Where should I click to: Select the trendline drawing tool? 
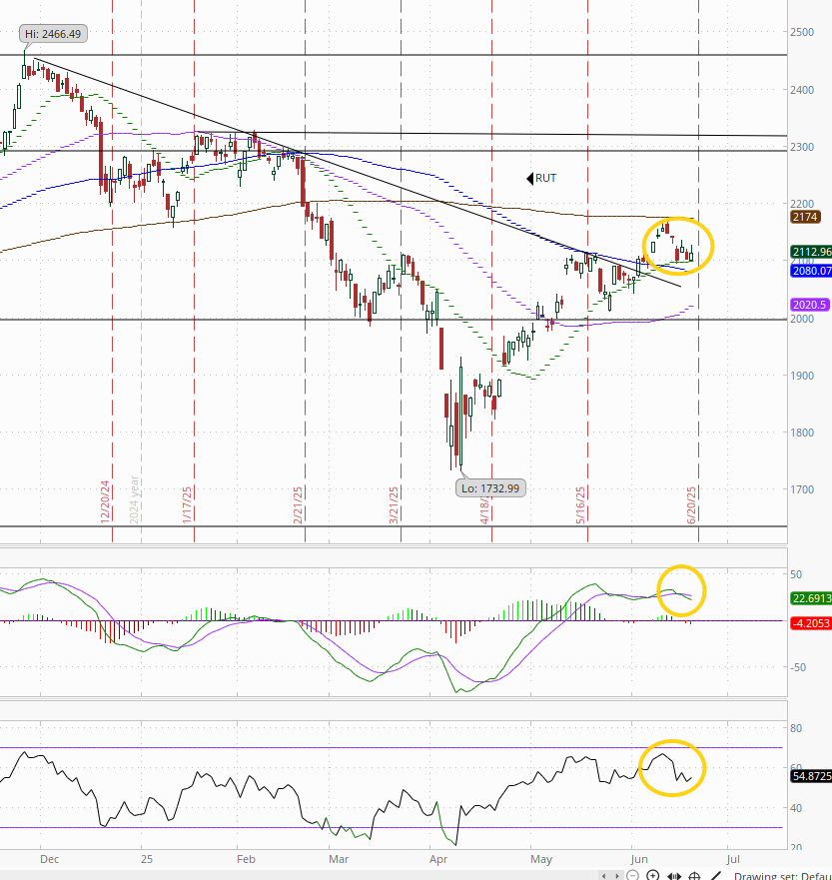(715, 876)
